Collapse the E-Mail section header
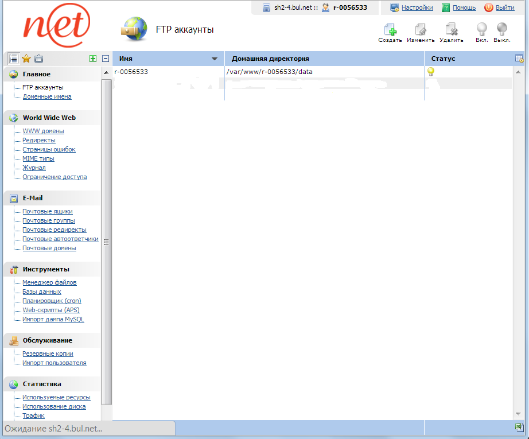The image size is (529, 439). 33,198
